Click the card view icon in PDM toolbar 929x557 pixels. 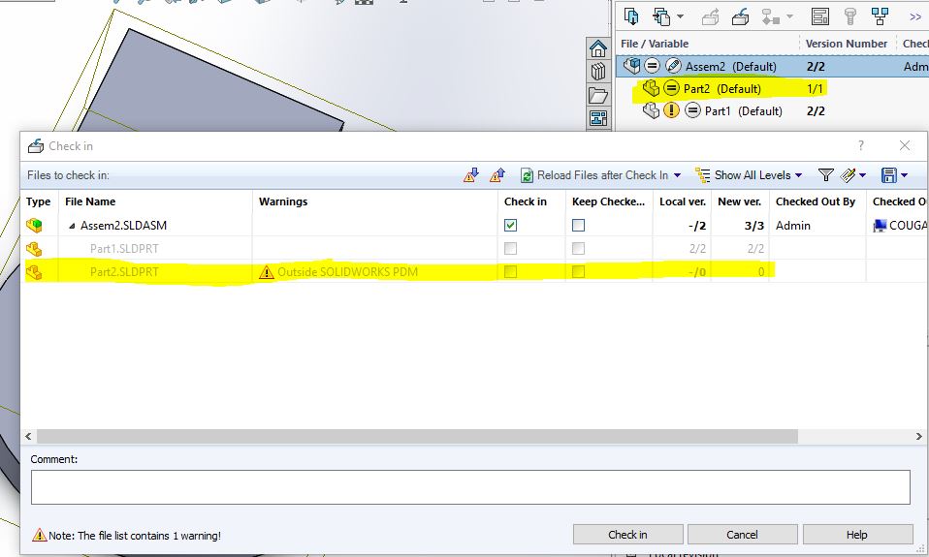(x=820, y=16)
